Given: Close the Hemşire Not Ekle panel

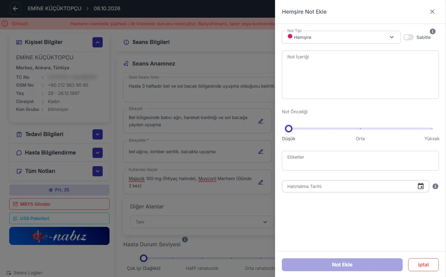Looking at the screenshot, I should [x=432, y=12].
